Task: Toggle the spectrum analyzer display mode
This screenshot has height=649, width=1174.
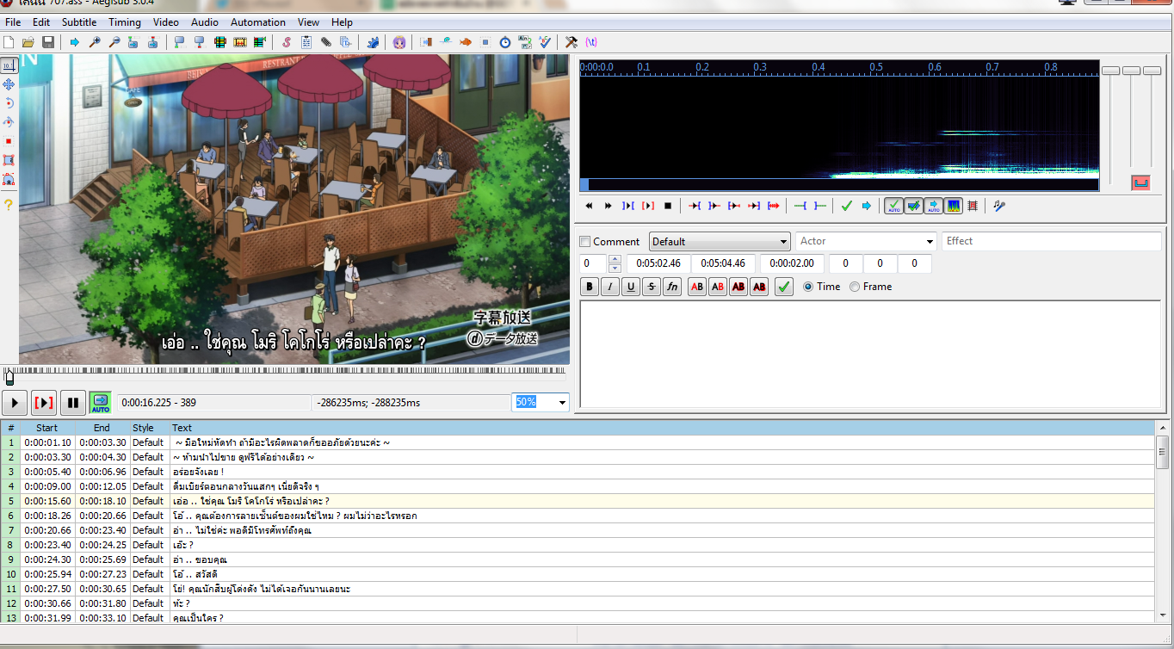Action: (x=954, y=206)
